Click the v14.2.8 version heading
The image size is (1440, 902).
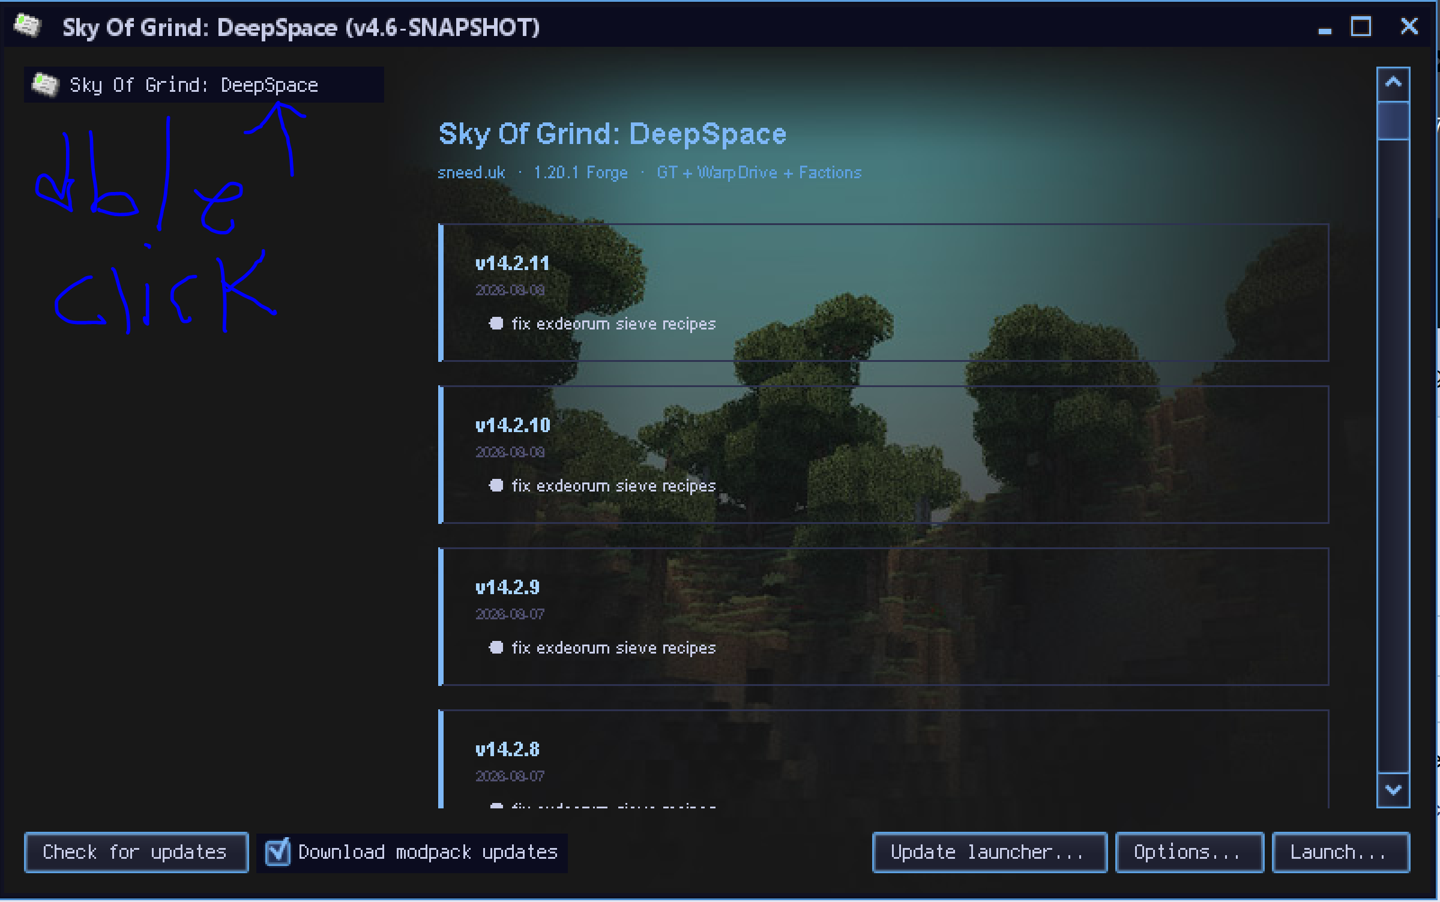pos(507,750)
